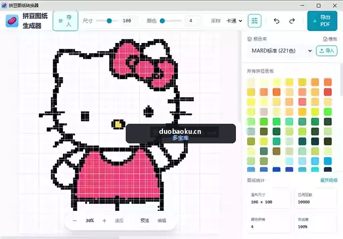Screen dimensions: 343x239
Task: Import a palette with the 导入 upload button
Action: [x=326, y=51]
